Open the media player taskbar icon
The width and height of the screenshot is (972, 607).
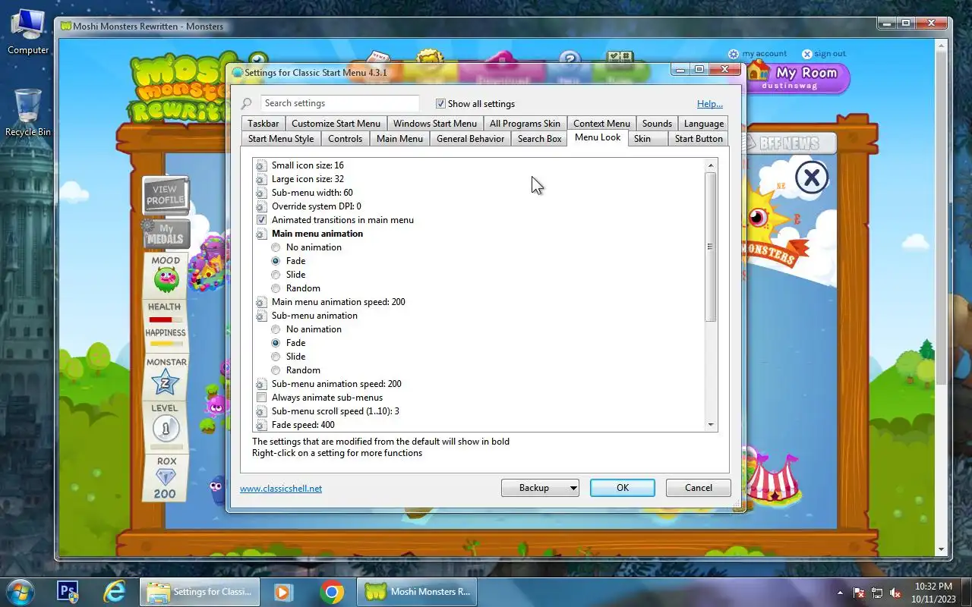pos(283,592)
